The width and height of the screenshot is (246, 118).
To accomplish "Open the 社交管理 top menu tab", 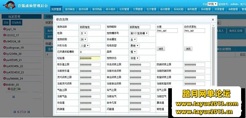I will tap(151, 9).
